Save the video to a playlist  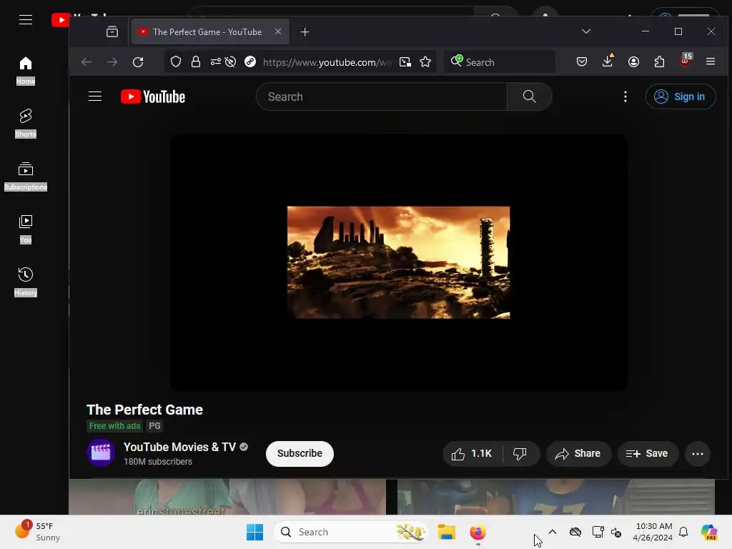647,453
